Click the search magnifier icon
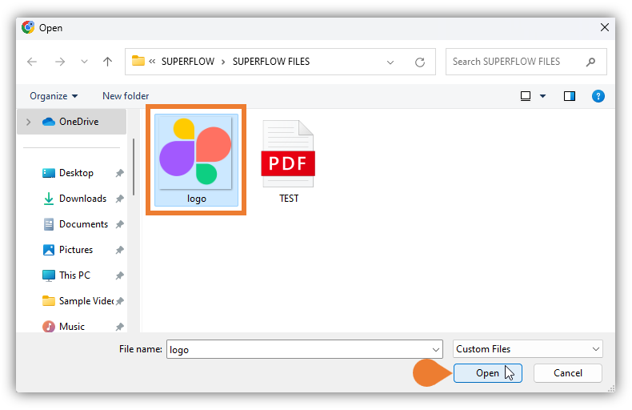This screenshot has height=410, width=632. (x=590, y=62)
